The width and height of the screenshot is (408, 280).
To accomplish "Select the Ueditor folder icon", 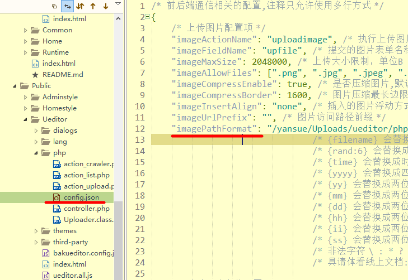I will [x=35, y=119].
